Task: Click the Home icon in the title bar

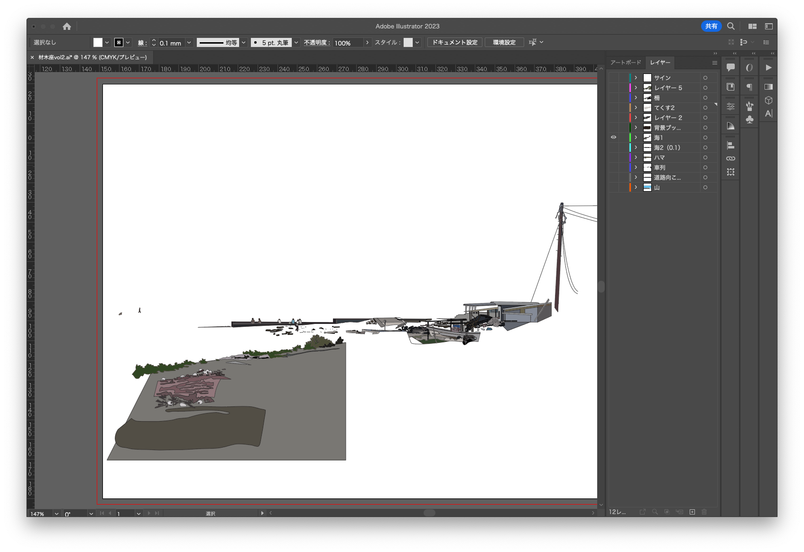Action: 67,27
